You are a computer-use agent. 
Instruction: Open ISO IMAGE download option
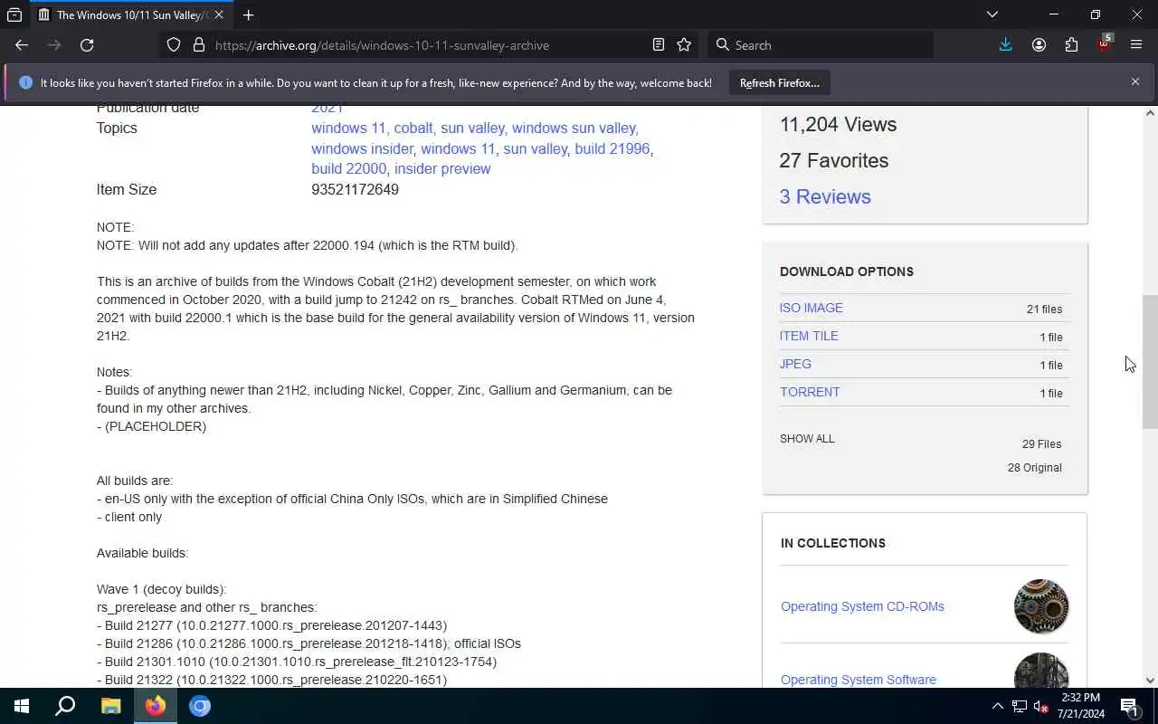tap(812, 308)
